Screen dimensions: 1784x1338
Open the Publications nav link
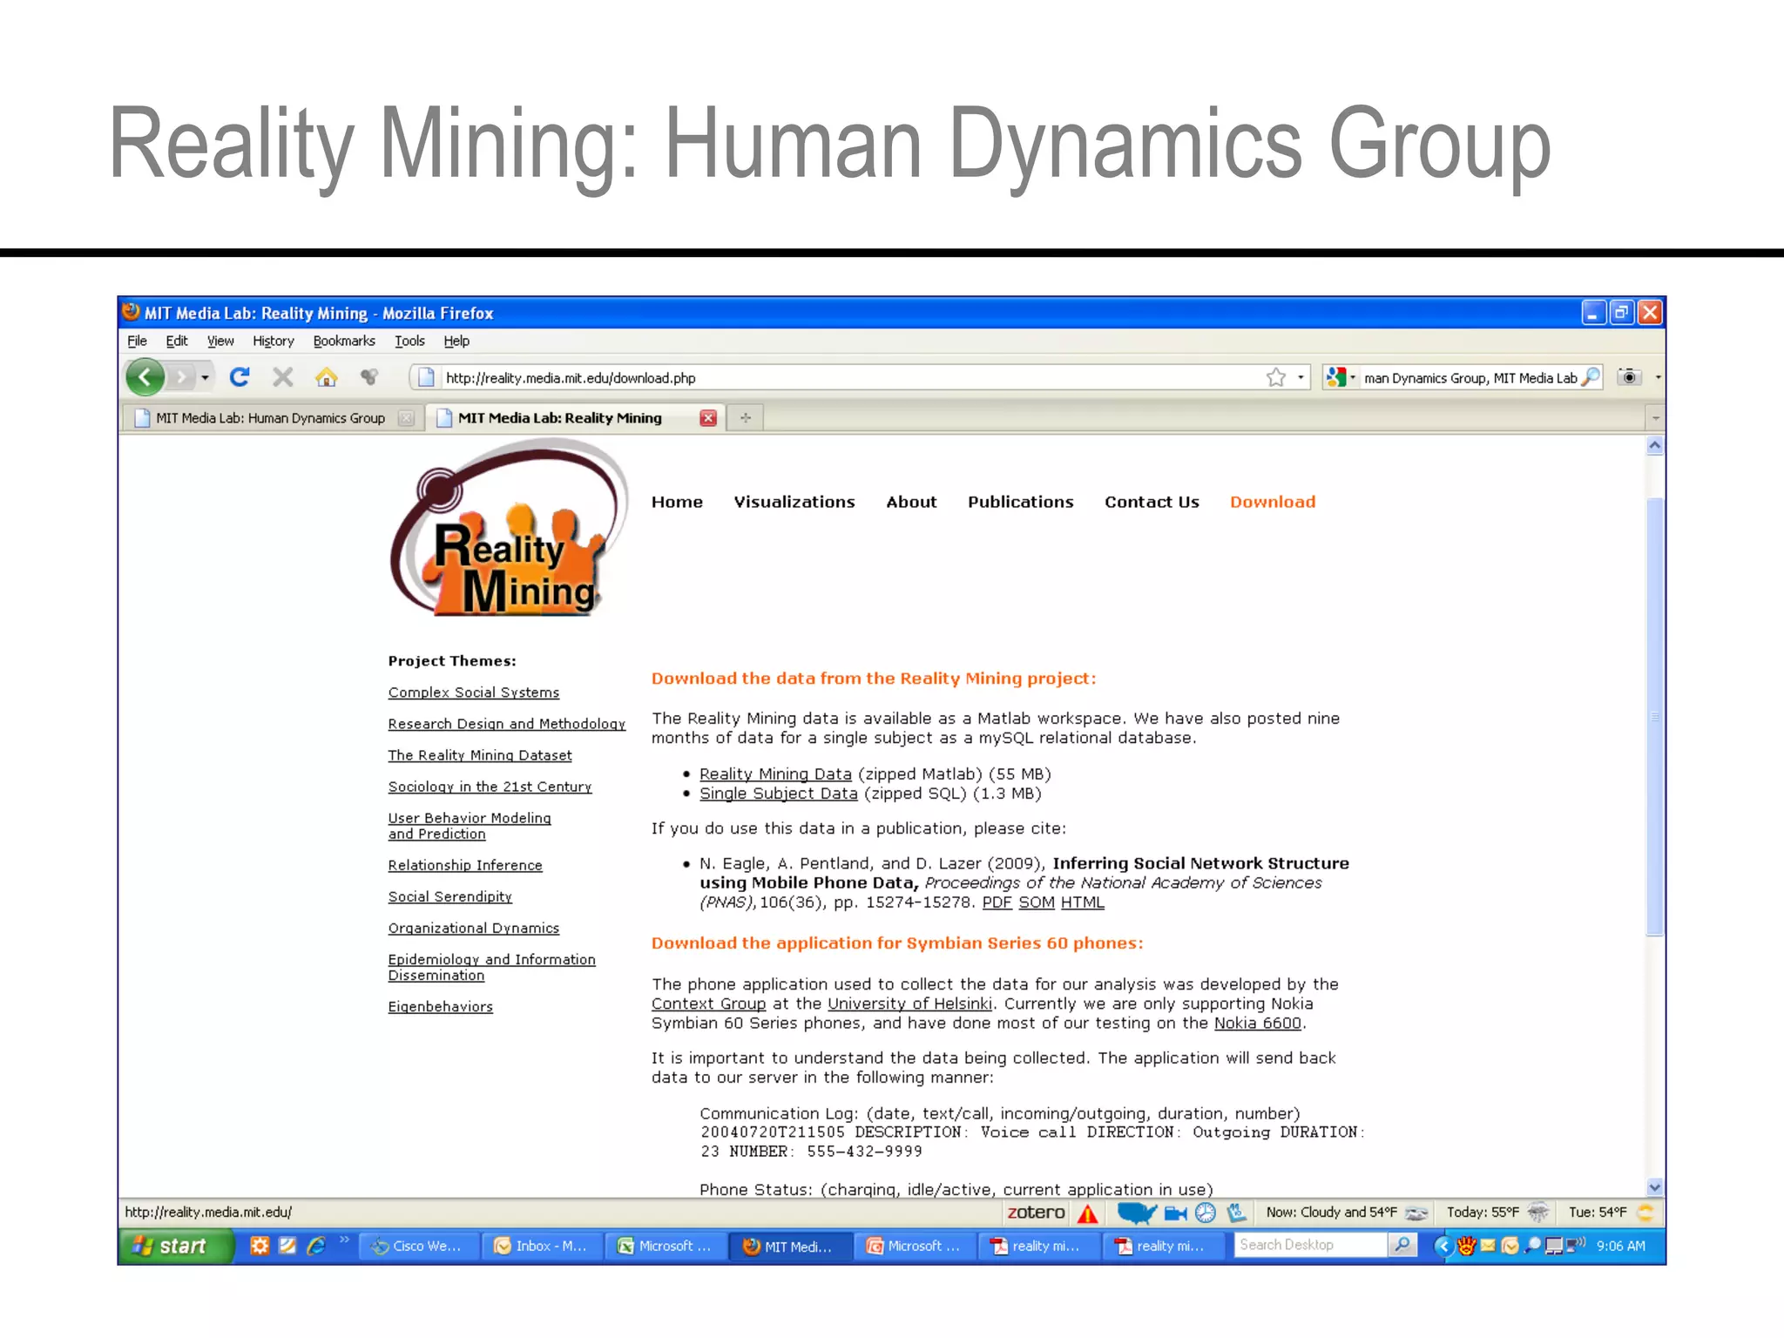(x=1021, y=502)
